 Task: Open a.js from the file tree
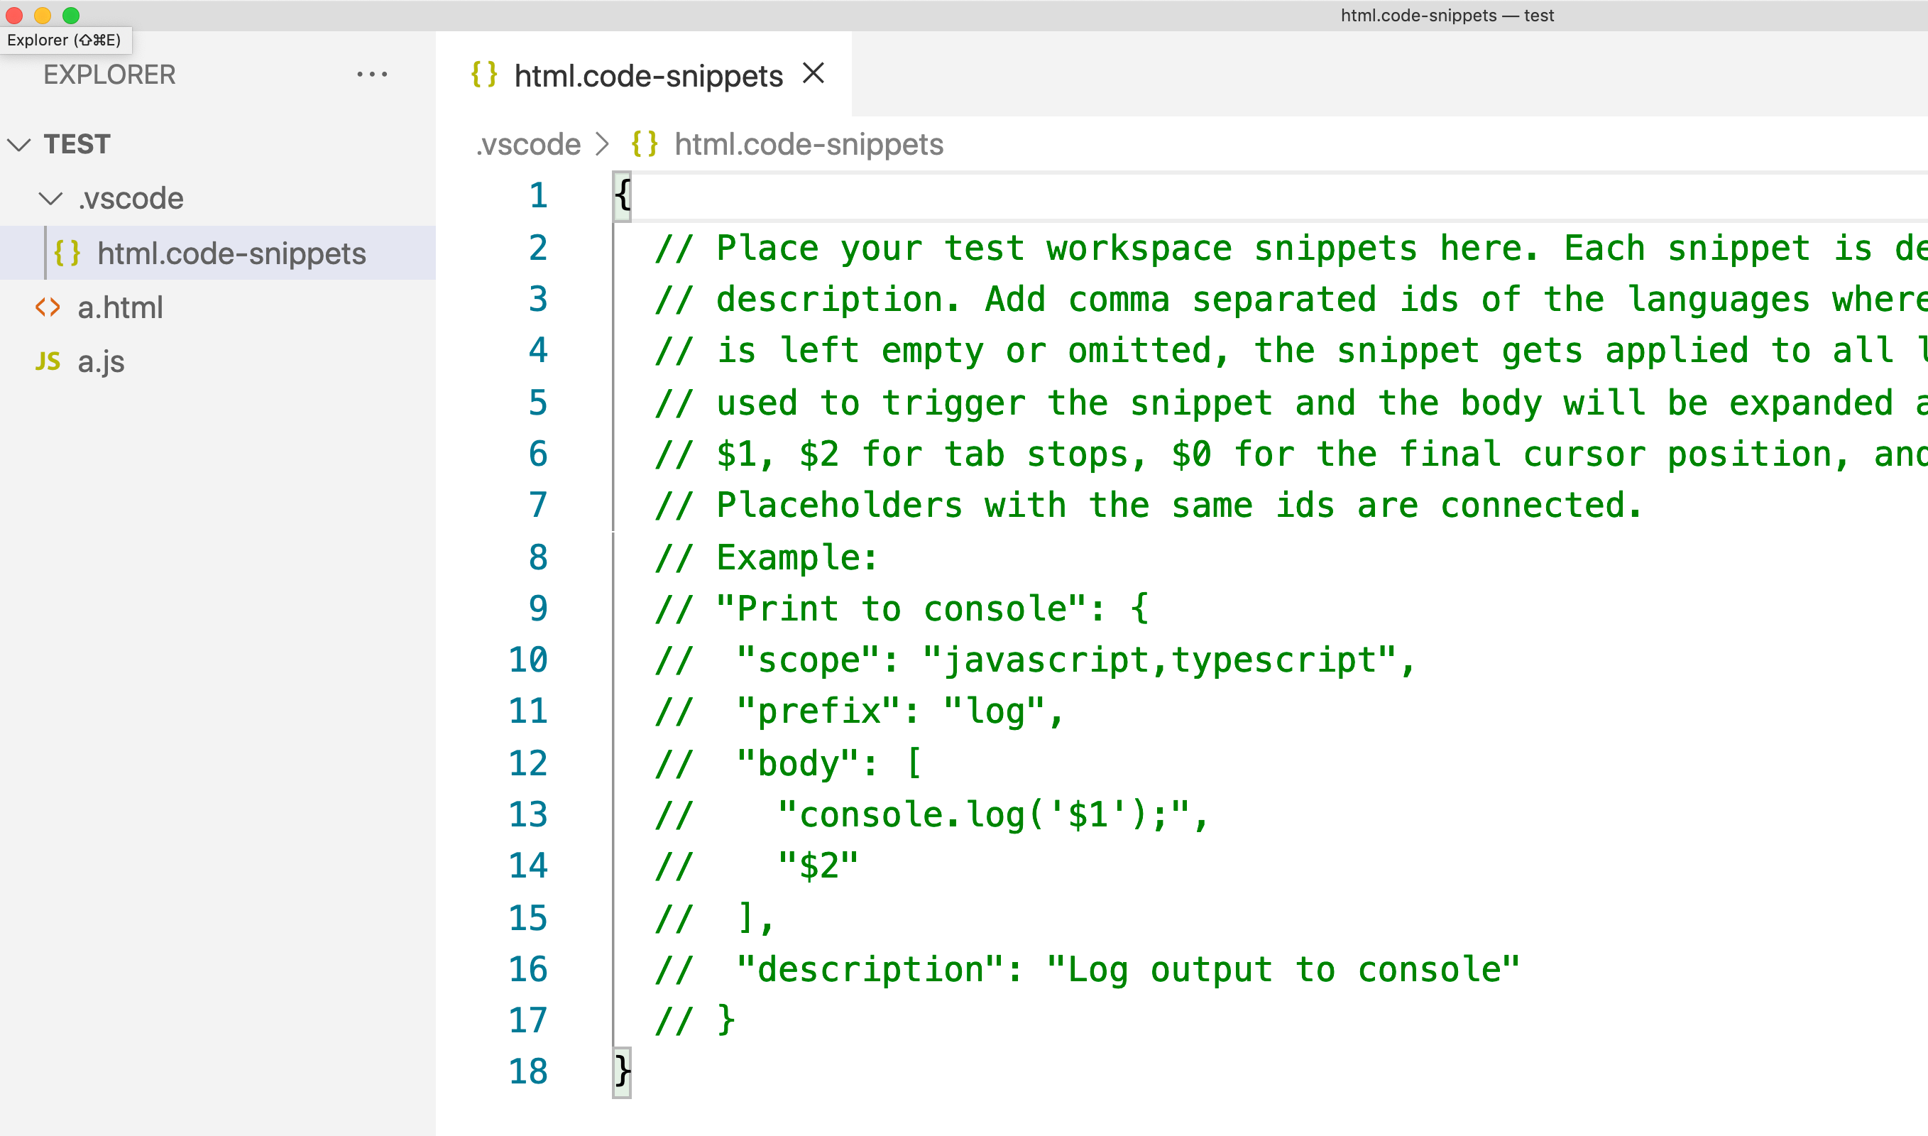(101, 361)
